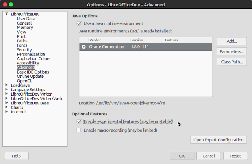Select the Charts label

click(x=17, y=107)
